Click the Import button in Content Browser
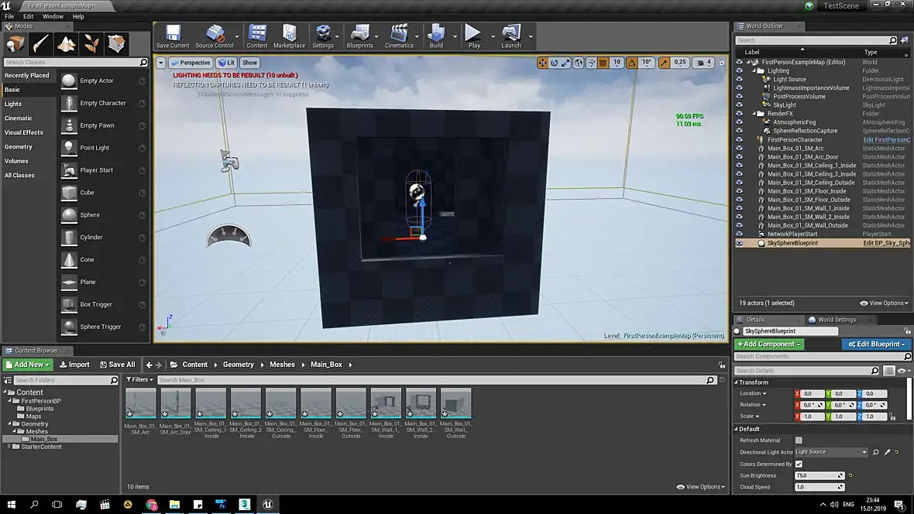 coord(74,365)
